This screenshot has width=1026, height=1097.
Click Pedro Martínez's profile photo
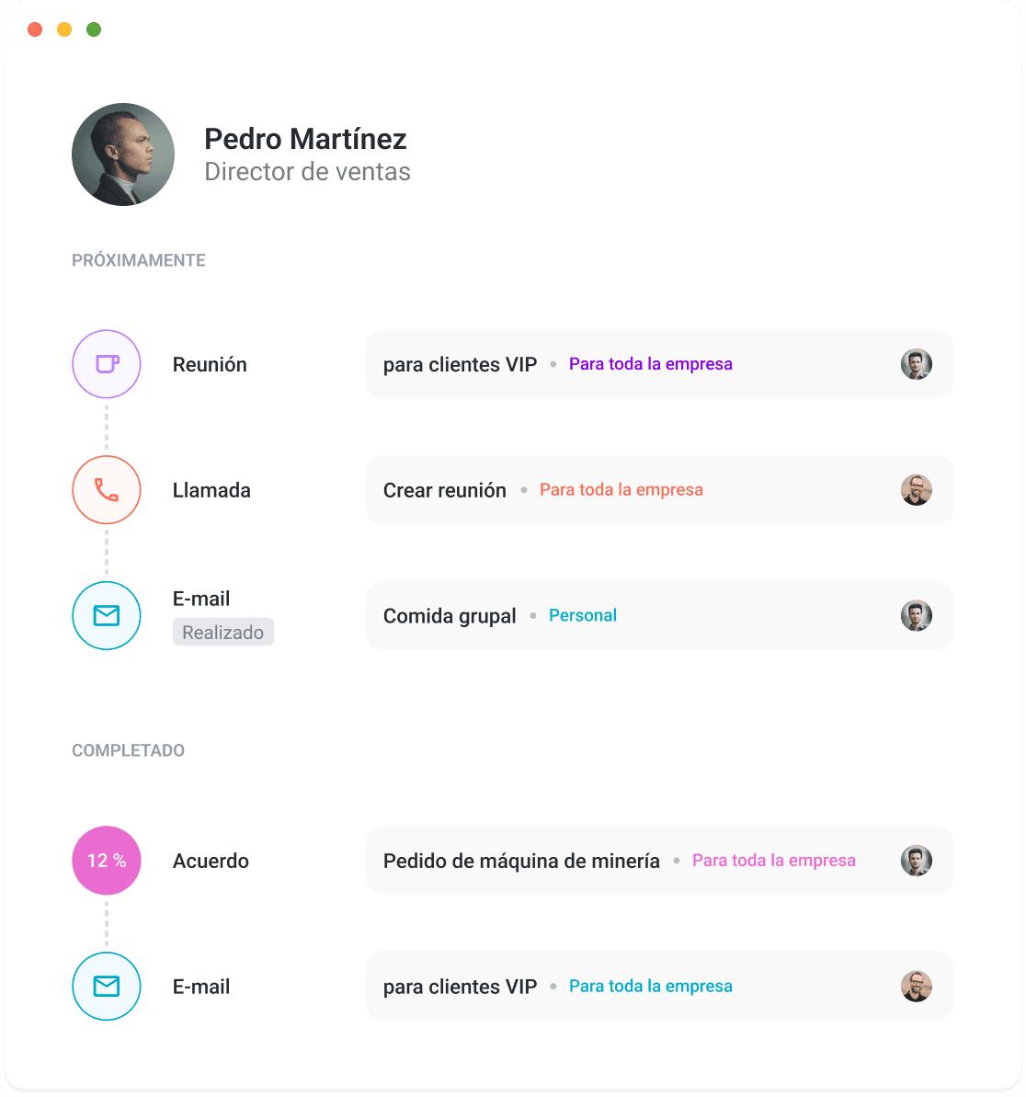click(x=122, y=154)
